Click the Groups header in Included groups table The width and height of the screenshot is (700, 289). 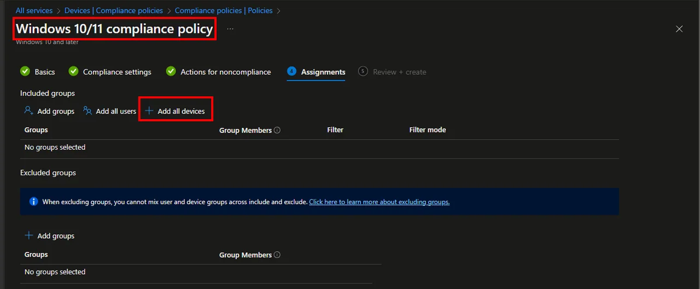[x=36, y=130]
